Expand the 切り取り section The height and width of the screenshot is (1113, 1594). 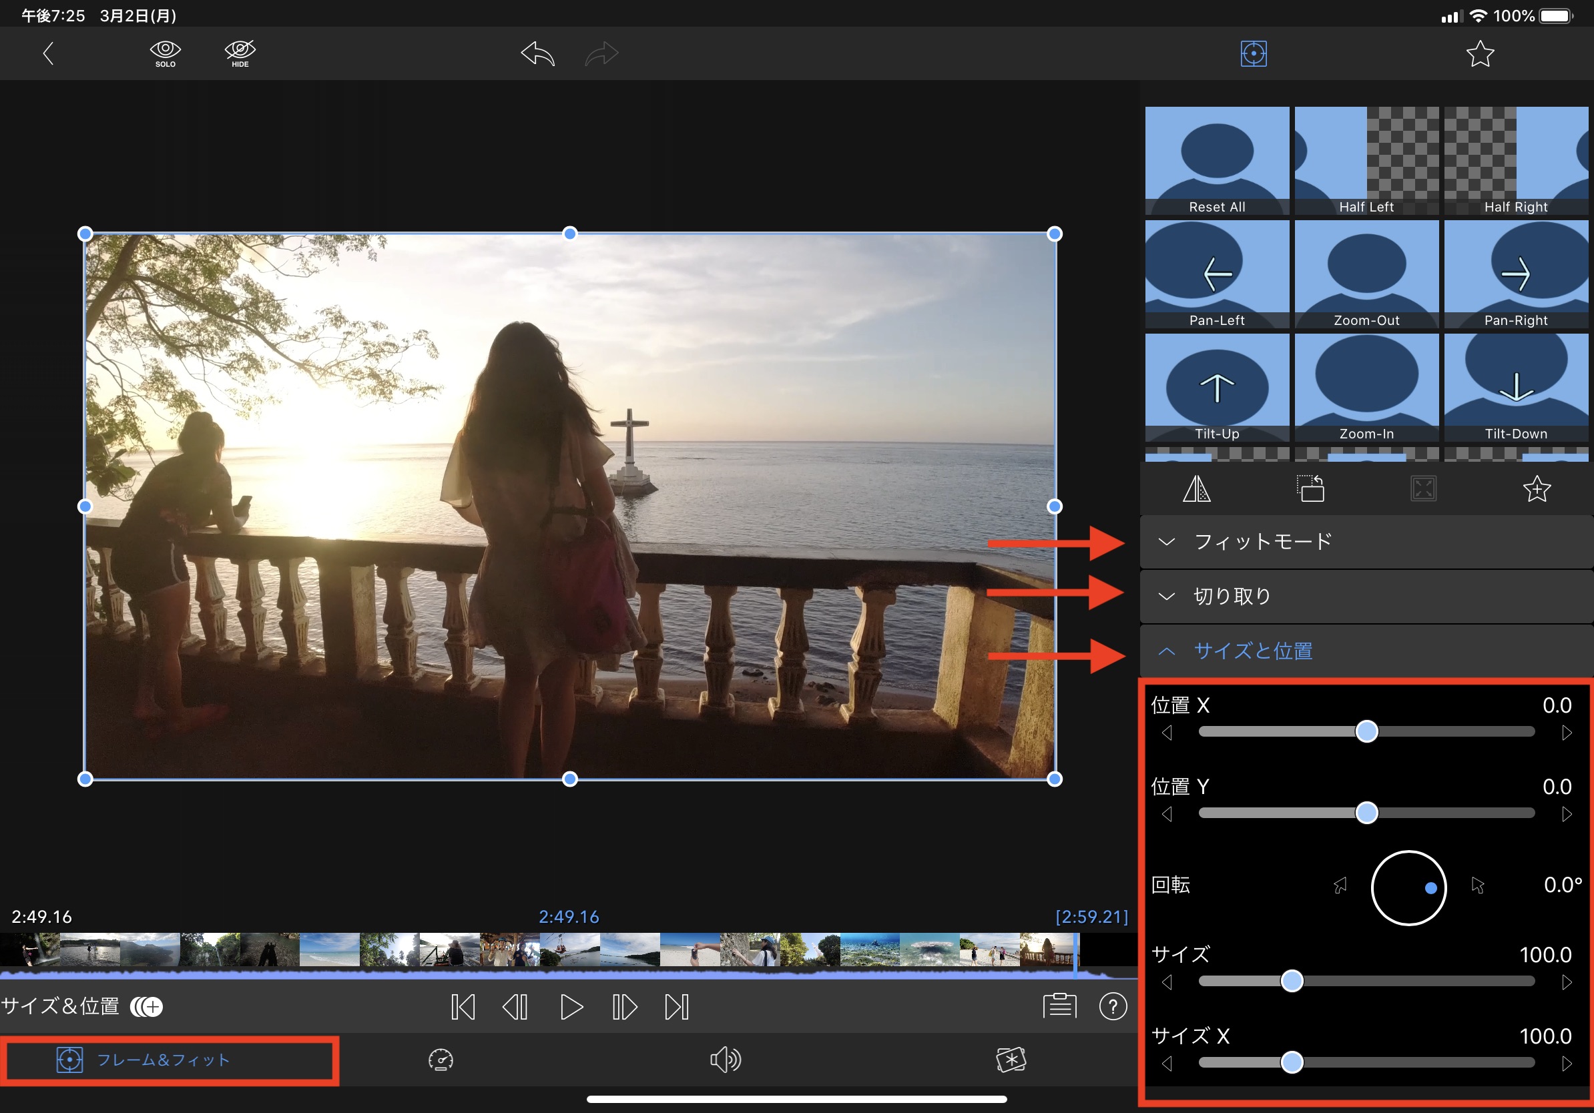click(x=1232, y=596)
